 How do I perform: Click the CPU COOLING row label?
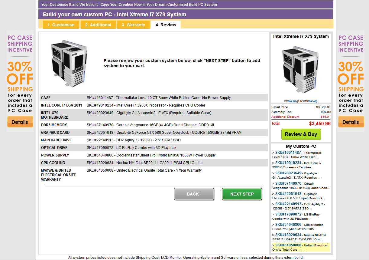click(53, 163)
